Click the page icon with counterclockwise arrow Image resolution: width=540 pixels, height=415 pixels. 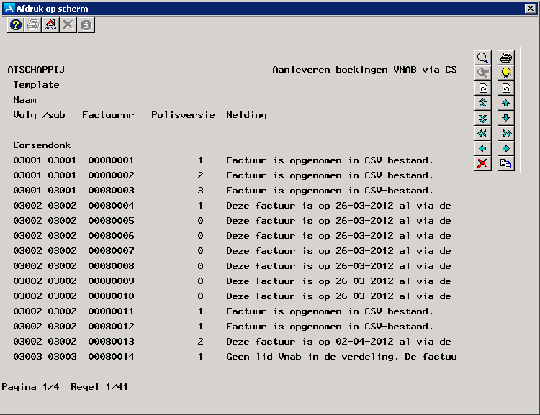[505, 88]
